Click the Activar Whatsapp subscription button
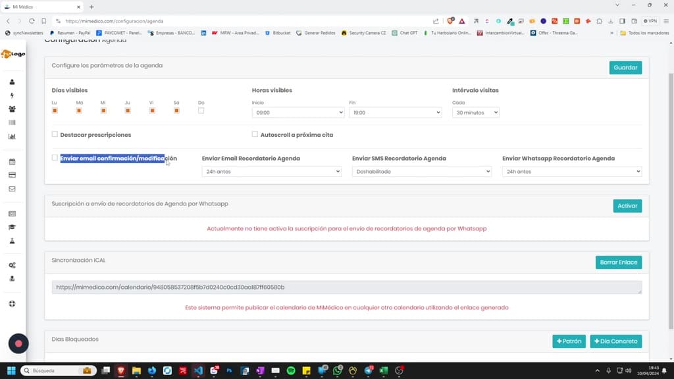Screen dimensions: 674x379 [x=627, y=206]
